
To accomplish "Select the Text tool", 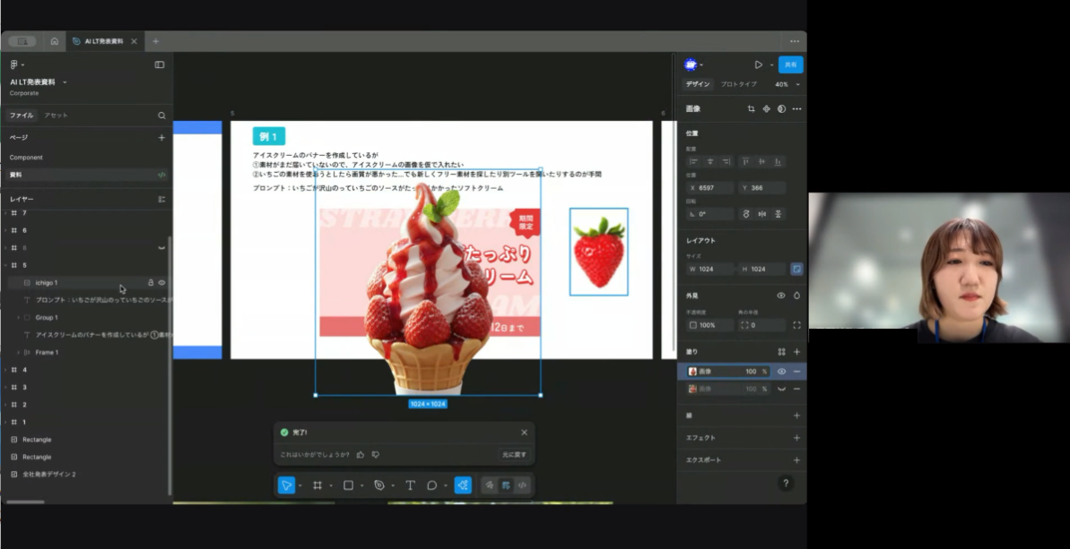I will click(410, 485).
